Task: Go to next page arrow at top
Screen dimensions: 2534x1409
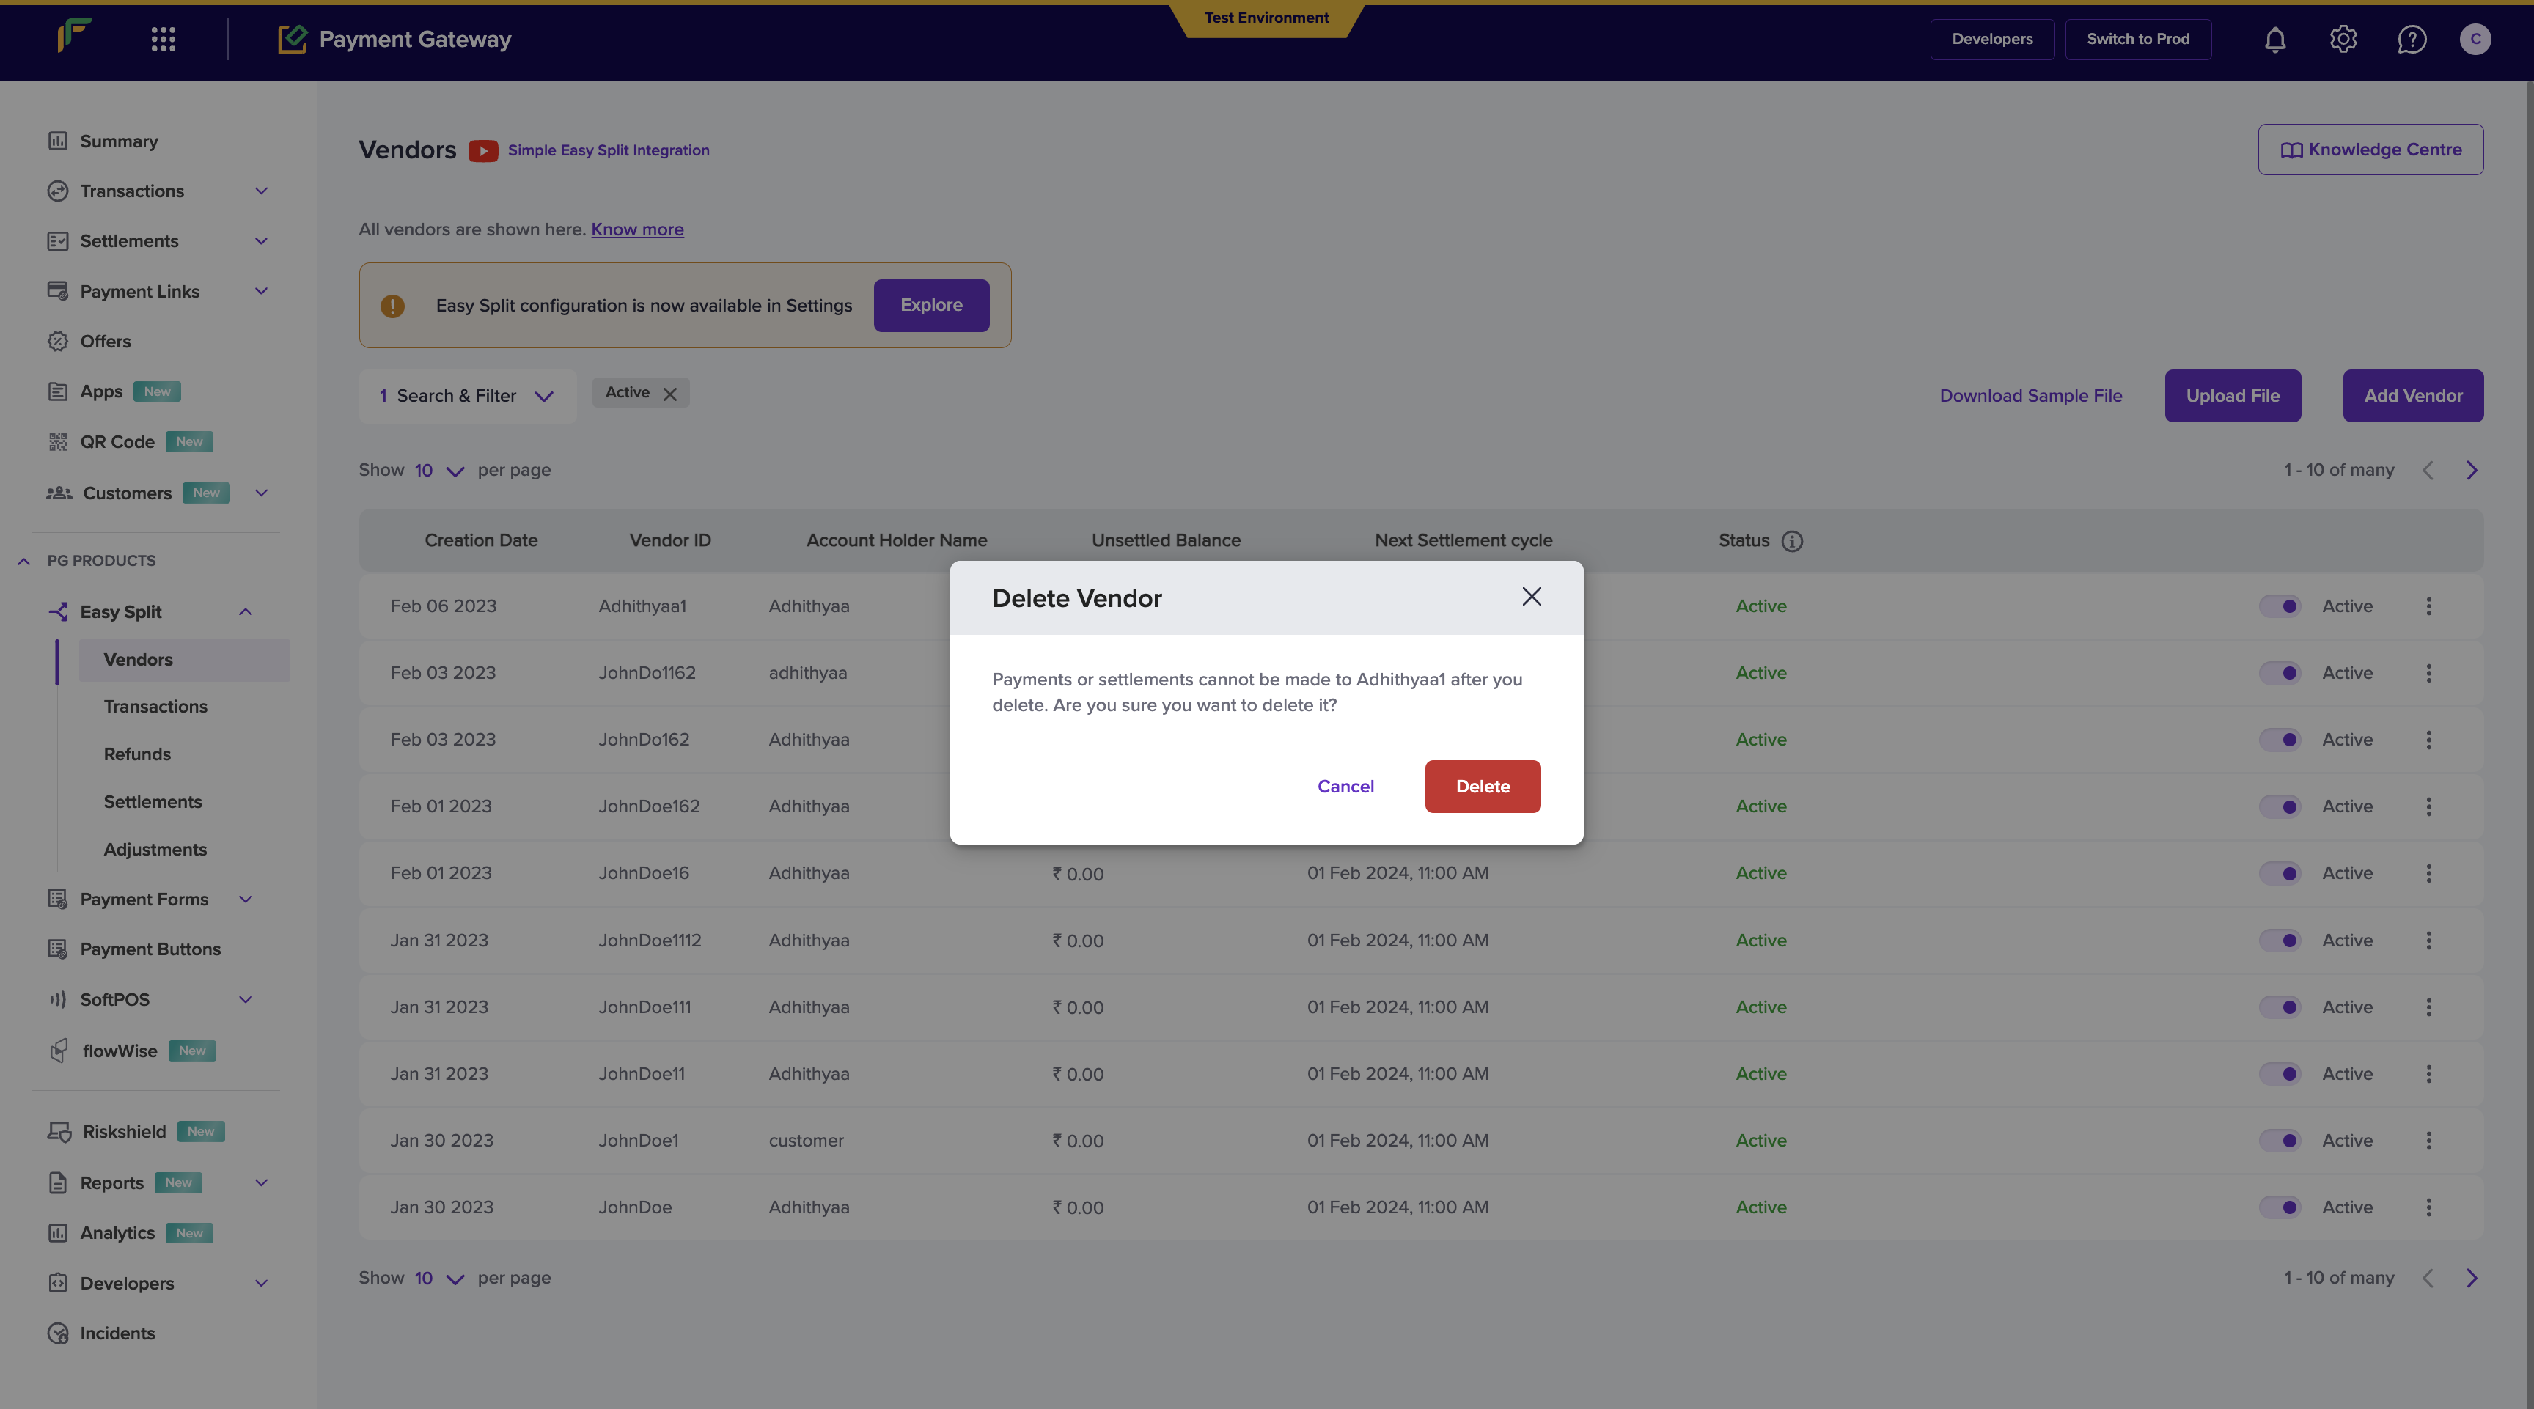Action: point(2472,470)
